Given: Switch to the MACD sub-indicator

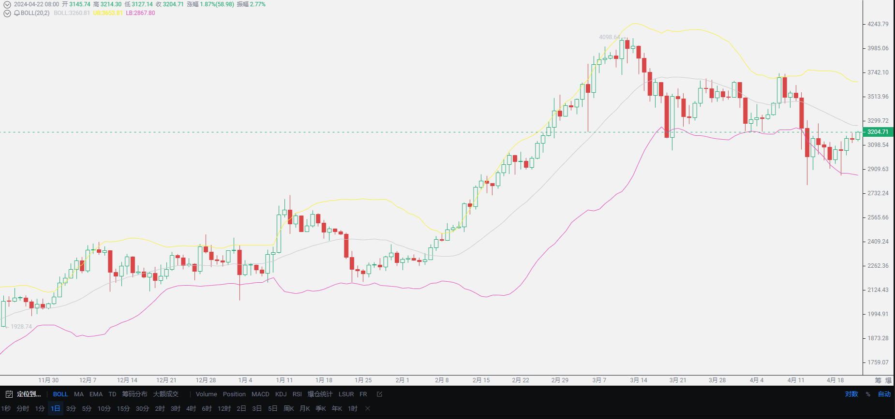Looking at the screenshot, I should [x=260, y=394].
